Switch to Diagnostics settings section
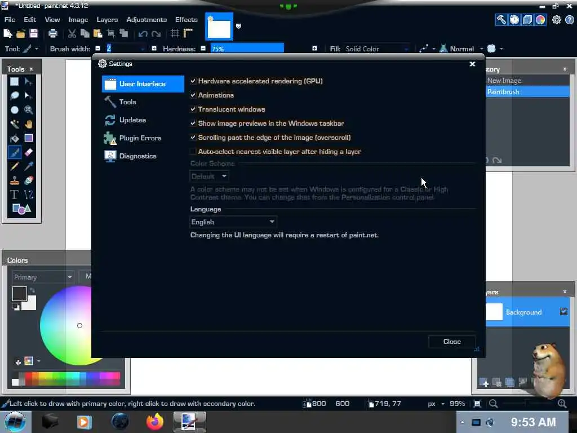Viewport: 577px width, 433px height. [143, 156]
